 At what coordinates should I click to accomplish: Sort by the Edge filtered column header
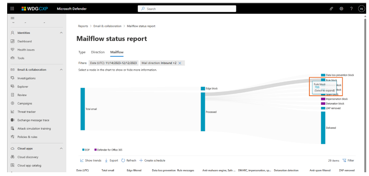tap(134, 171)
